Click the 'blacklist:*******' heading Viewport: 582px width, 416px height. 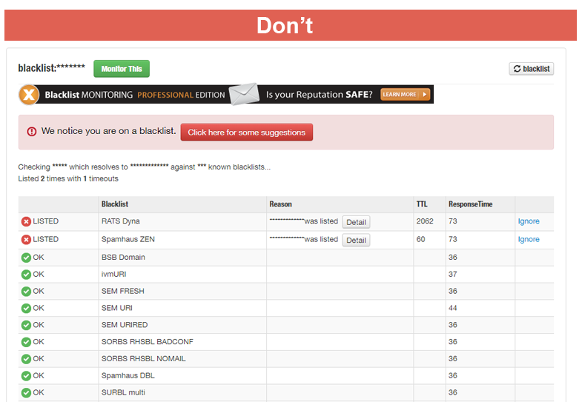(x=52, y=68)
